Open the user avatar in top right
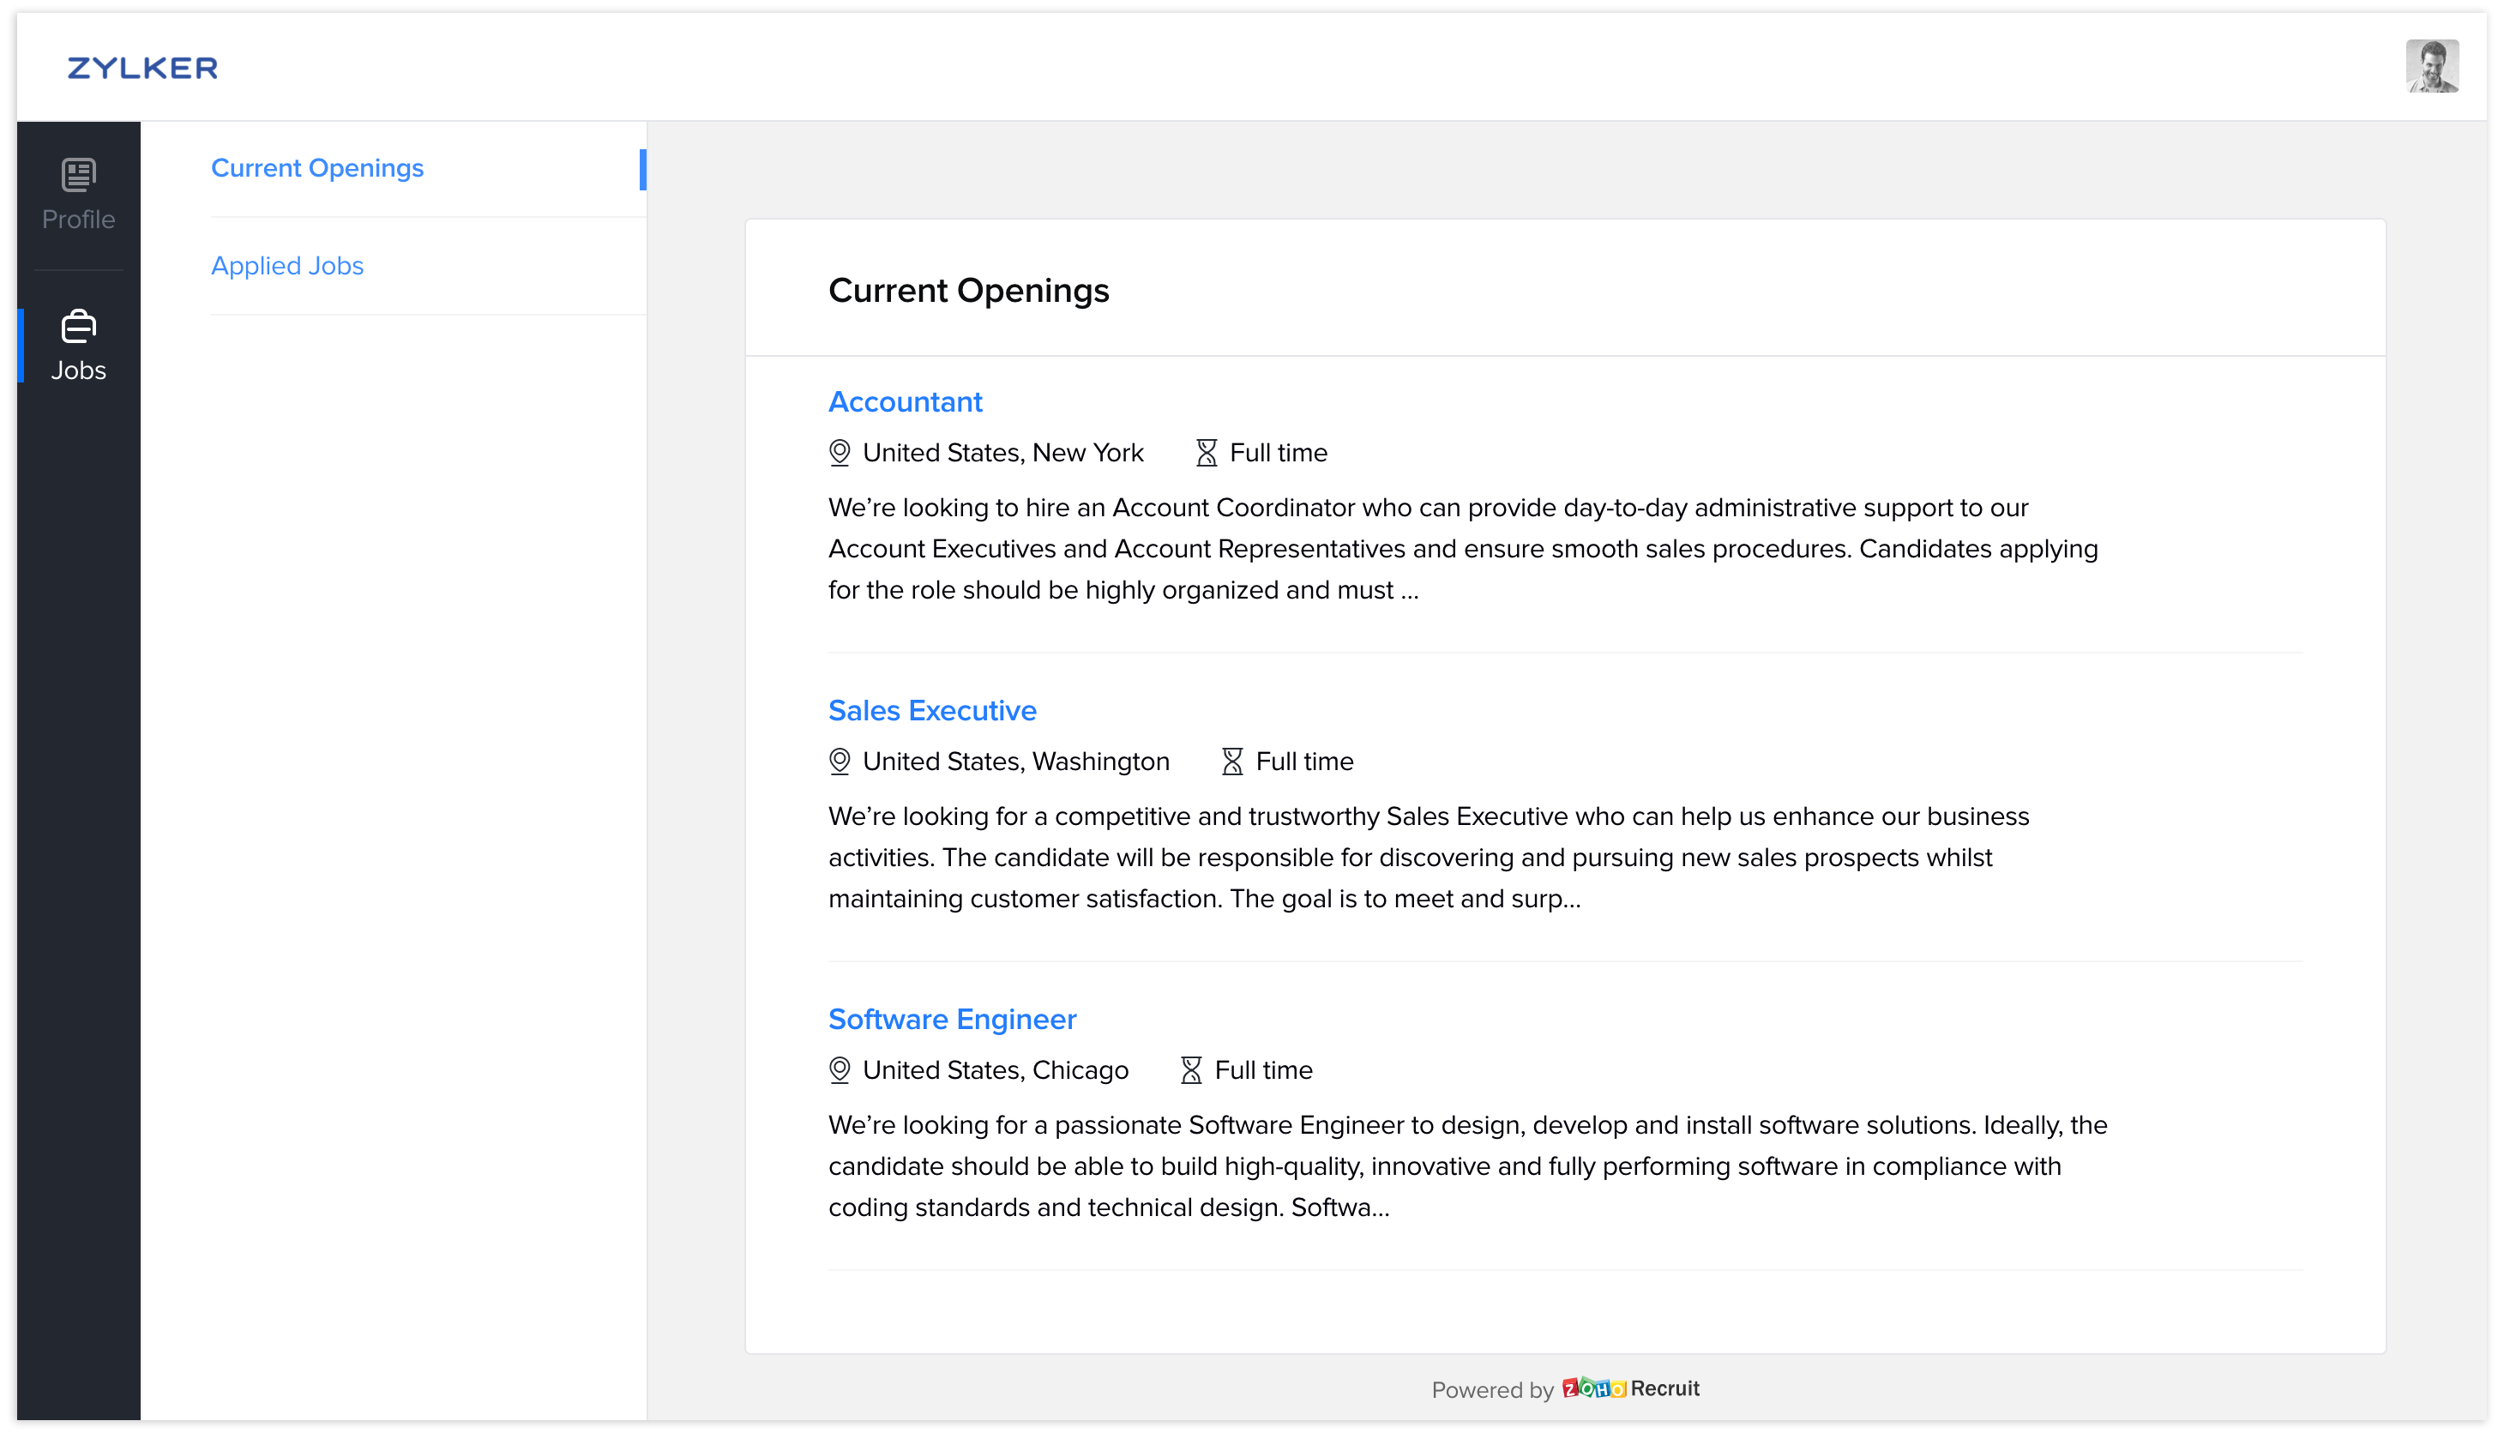This screenshot has height=1433, width=2504. [x=2431, y=66]
